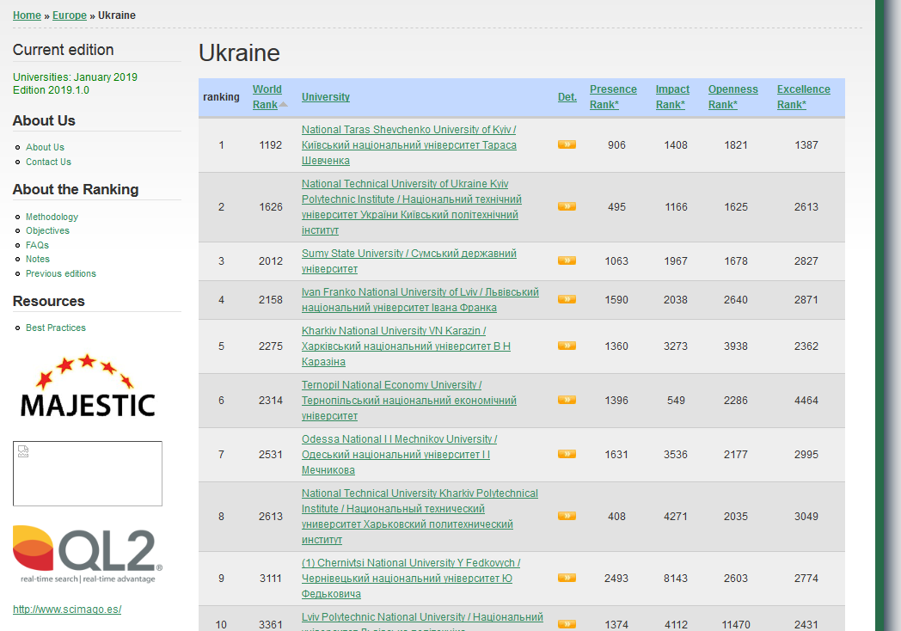Click the broken image placeholder box

88,474
